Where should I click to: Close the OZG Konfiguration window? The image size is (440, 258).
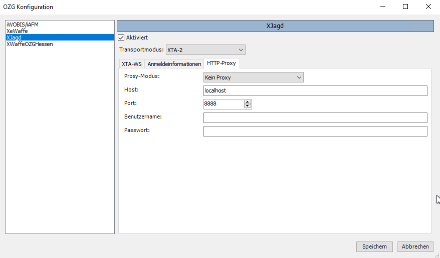[x=428, y=7]
